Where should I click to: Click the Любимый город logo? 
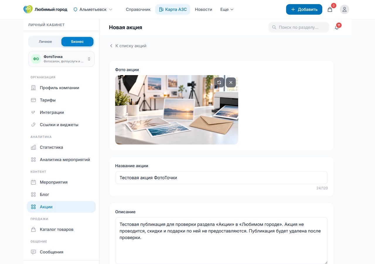tap(45, 9)
